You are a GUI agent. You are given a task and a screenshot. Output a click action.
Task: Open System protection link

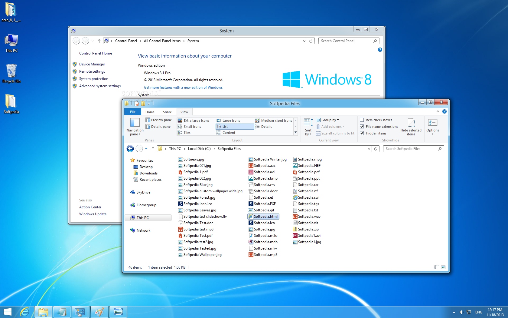[93, 79]
